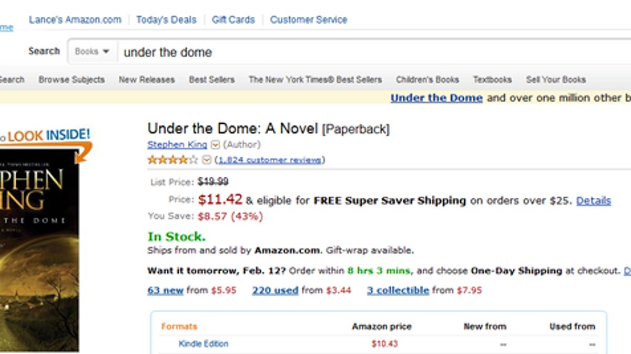Open the Kindle Edition format
Image resolution: width=631 pixels, height=354 pixels.
click(x=203, y=344)
